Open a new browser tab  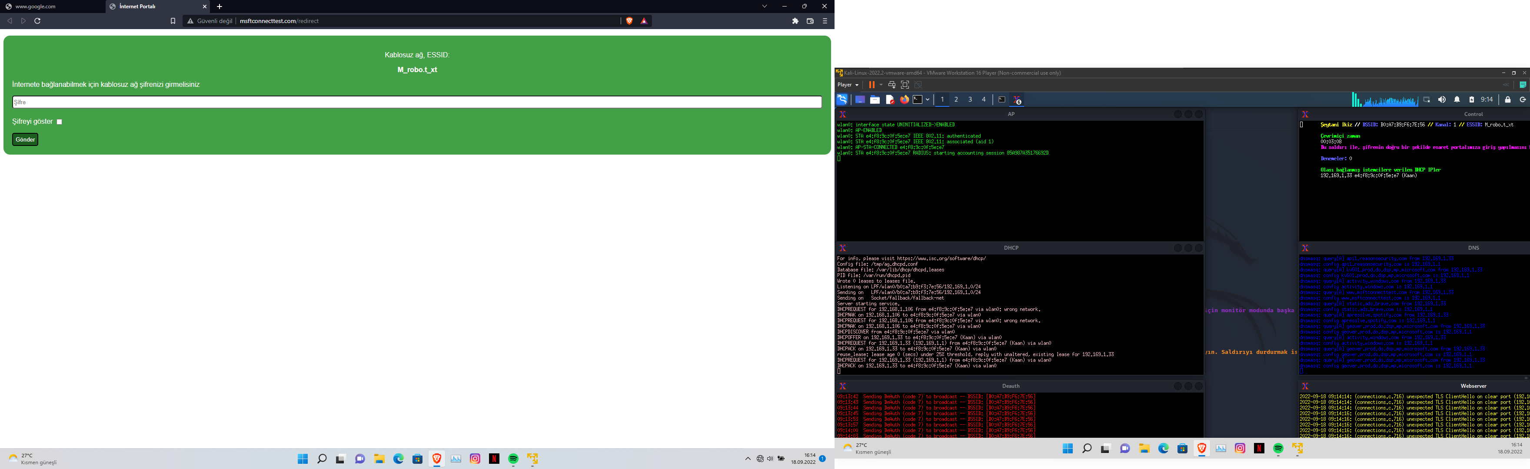(219, 7)
